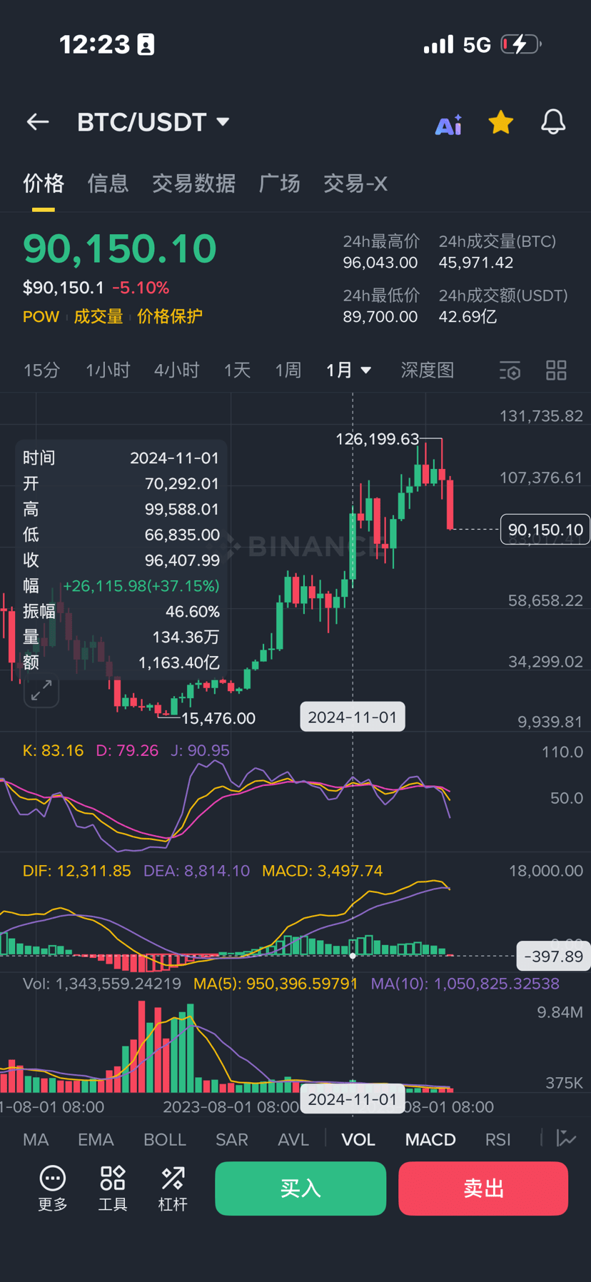Tap the 90,150.10 current price label
The image size is (591, 1282).
click(x=545, y=530)
